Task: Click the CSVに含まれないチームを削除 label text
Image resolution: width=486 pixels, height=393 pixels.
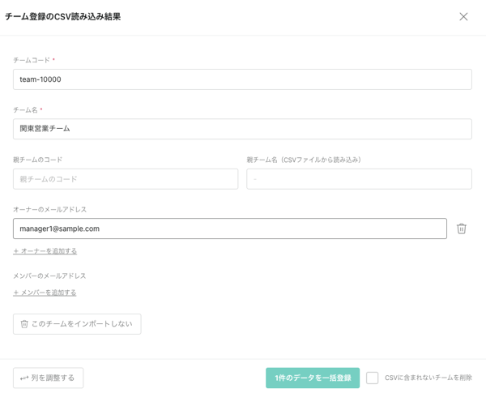Action: (428, 378)
